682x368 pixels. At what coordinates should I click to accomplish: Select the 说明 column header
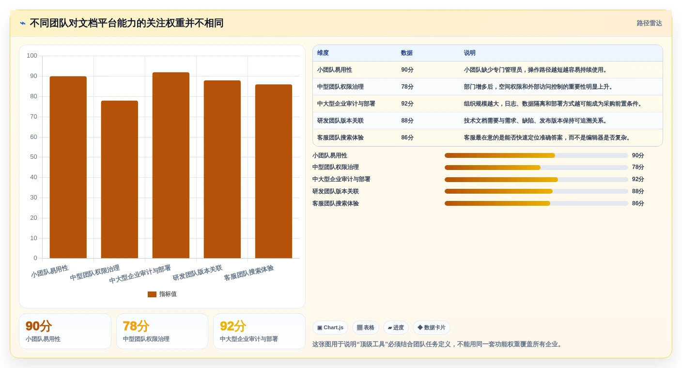(x=470, y=53)
